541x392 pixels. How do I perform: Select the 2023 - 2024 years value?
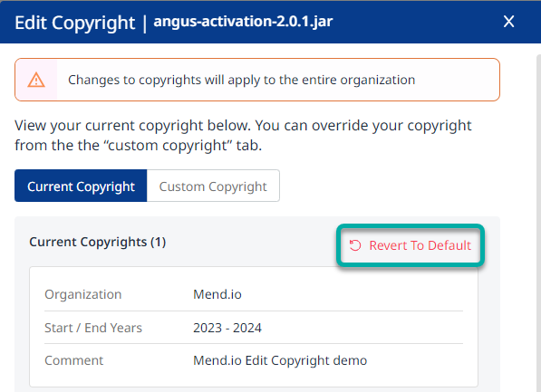(x=227, y=328)
